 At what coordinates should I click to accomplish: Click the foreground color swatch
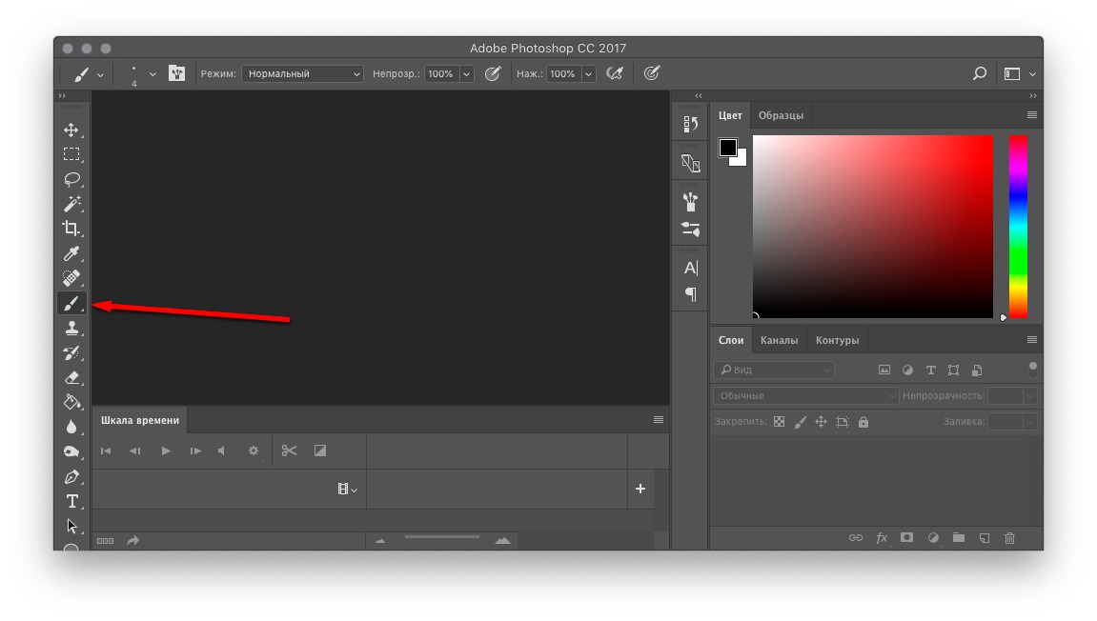[x=728, y=148]
